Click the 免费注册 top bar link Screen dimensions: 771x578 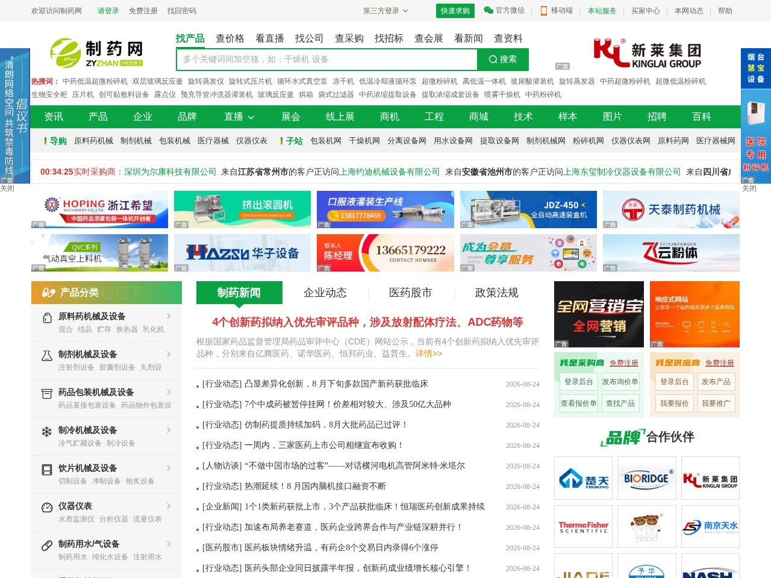[x=143, y=11]
